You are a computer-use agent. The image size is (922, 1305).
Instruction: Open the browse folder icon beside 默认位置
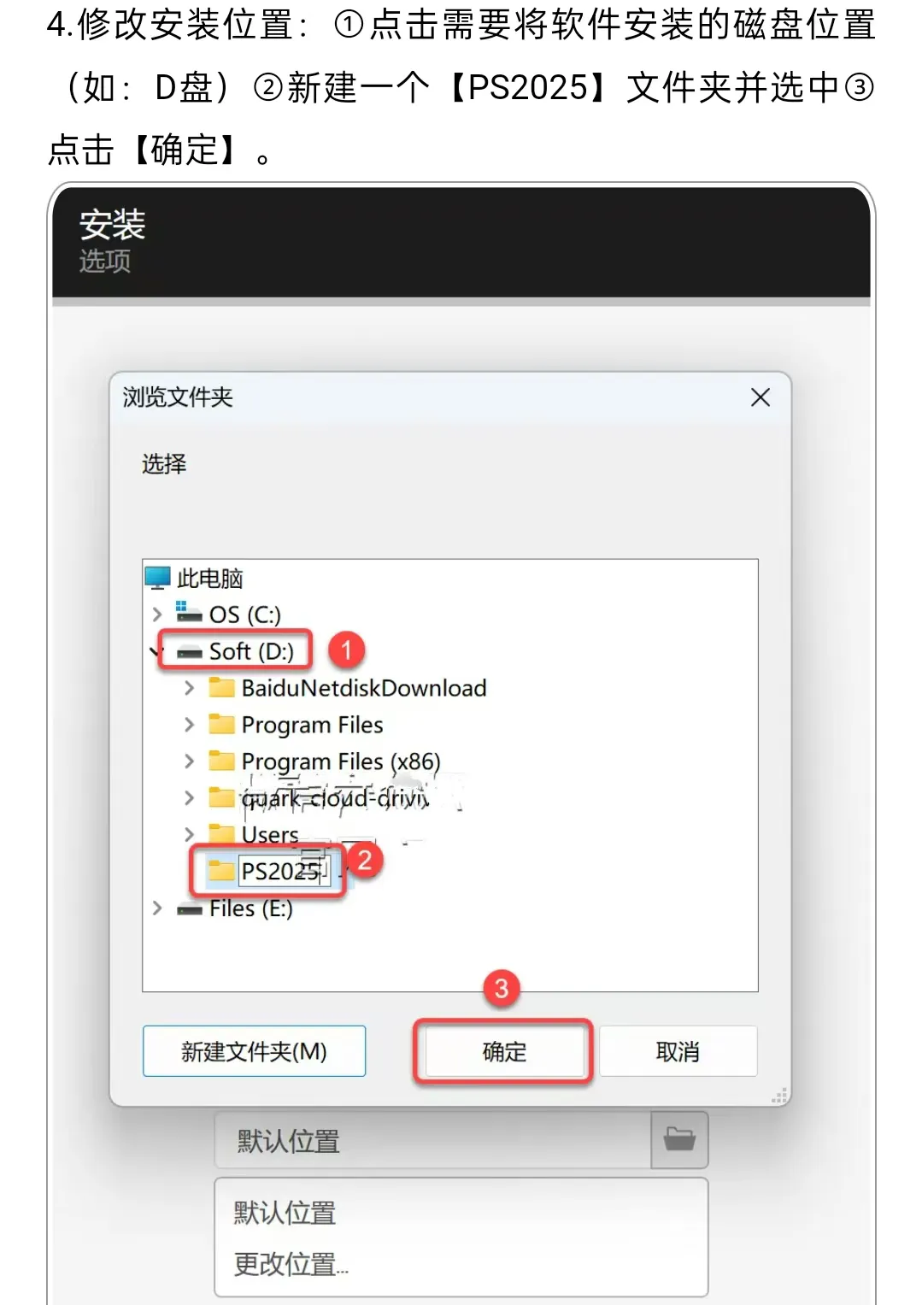click(680, 1139)
